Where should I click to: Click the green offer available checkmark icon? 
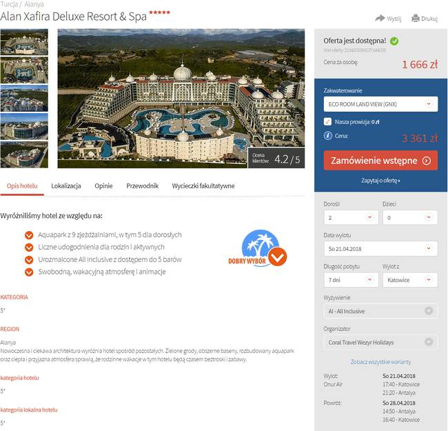[394, 41]
